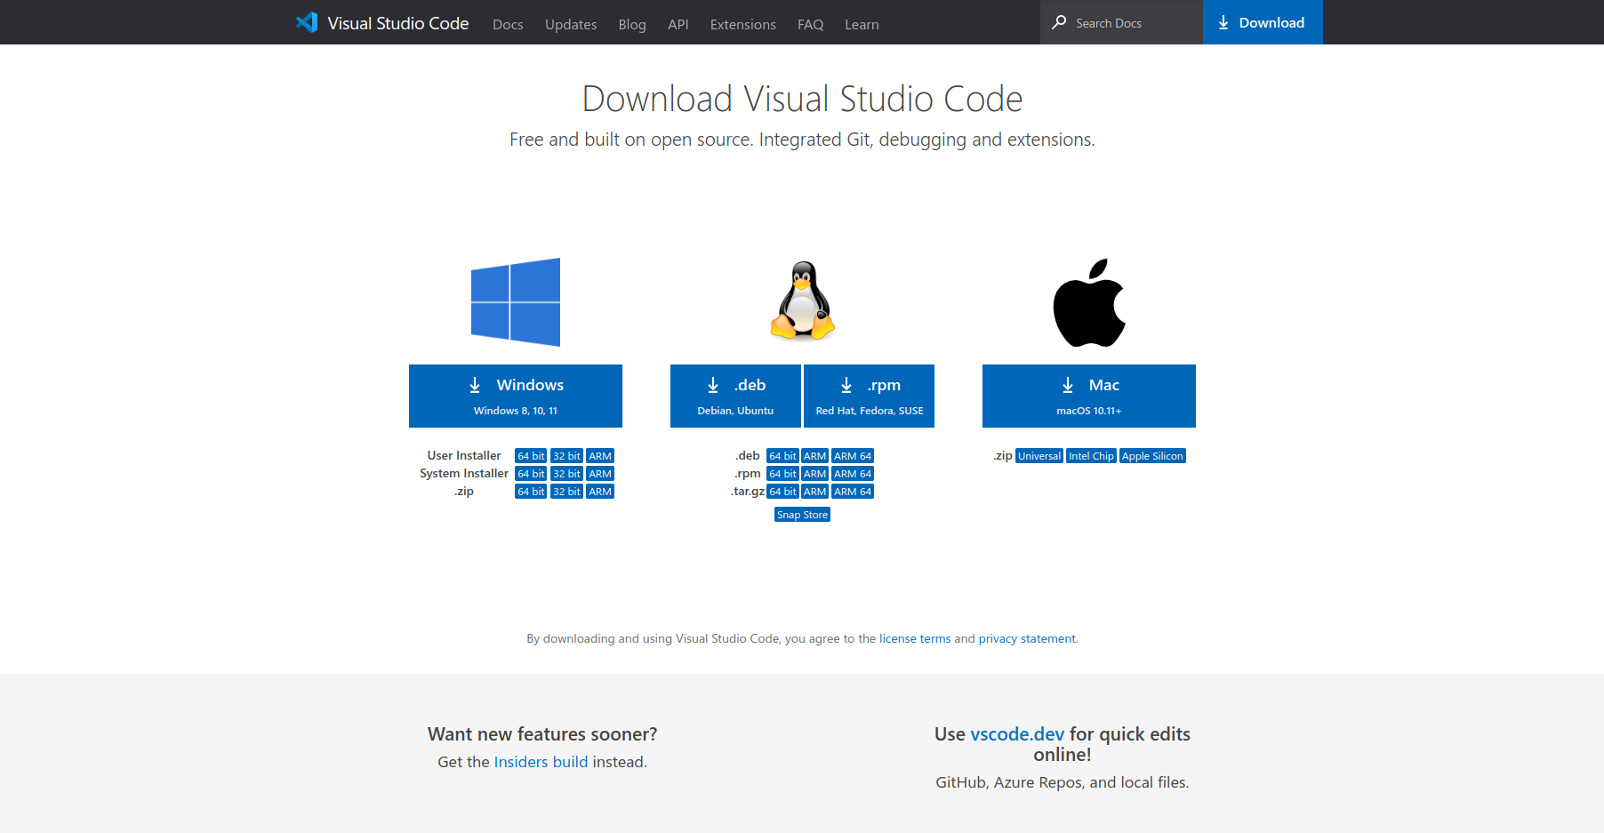Get Linux .rpm row ARM
This screenshot has width=1604, height=833.
[x=815, y=474]
